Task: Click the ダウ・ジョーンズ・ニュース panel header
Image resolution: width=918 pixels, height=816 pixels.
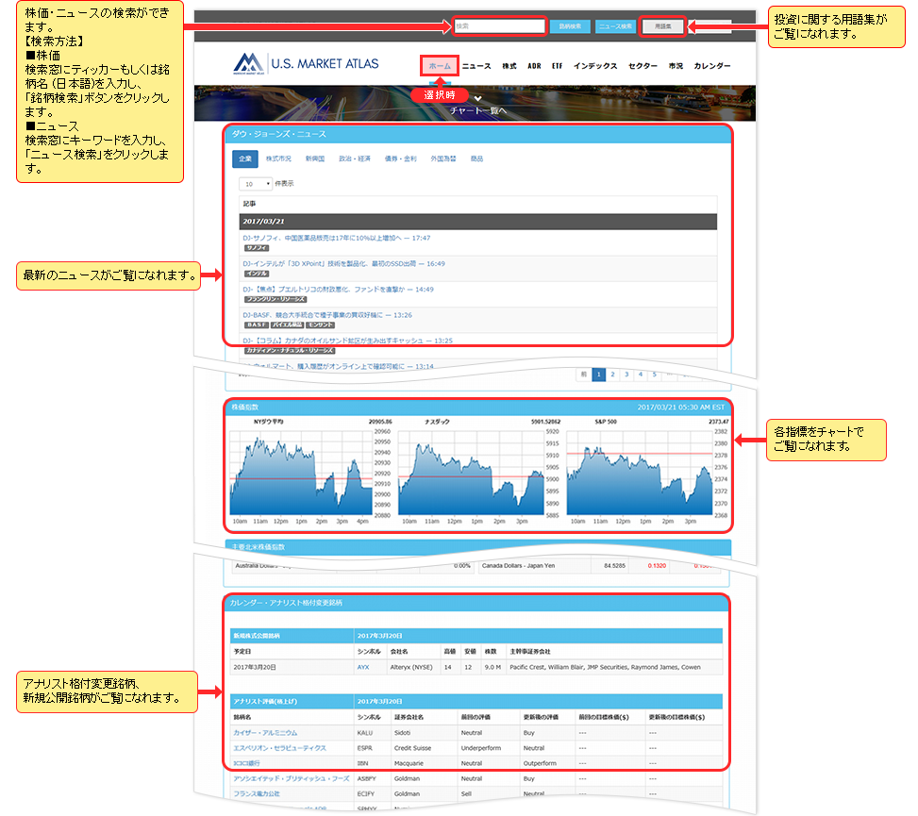Action: [x=477, y=134]
